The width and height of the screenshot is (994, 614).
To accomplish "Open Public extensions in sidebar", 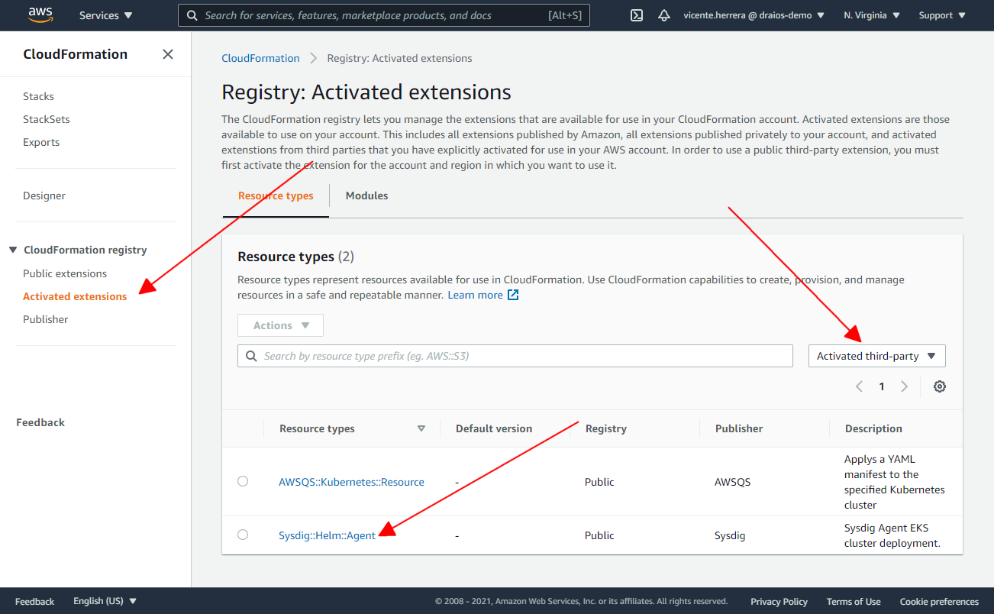I will tap(65, 273).
